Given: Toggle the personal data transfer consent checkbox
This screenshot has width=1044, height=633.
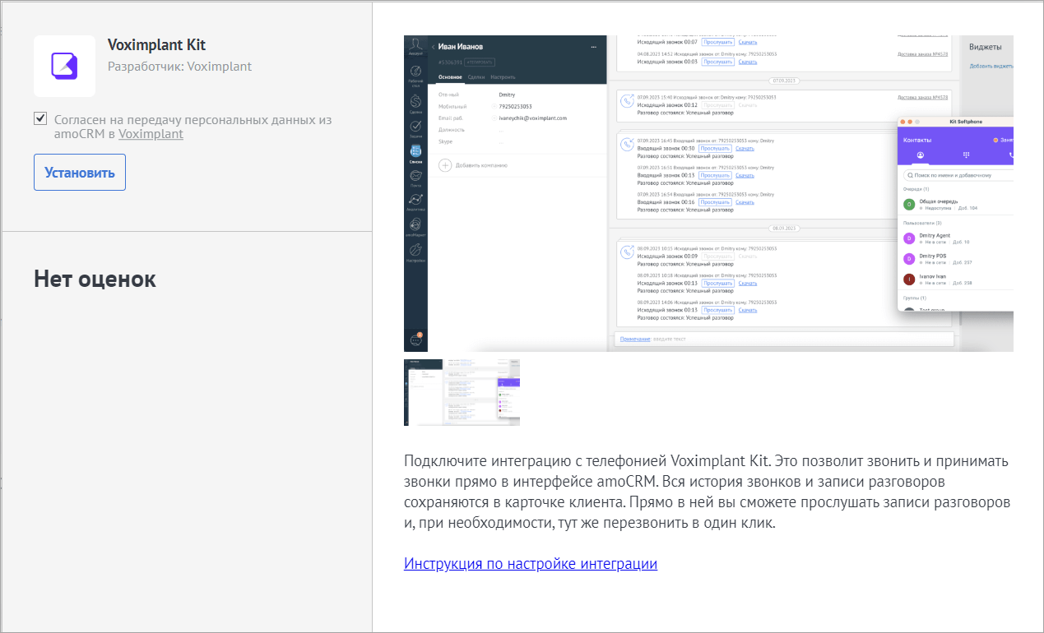Looking at the screenshot, I should click(40, 118).
